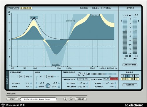Click the bell filter TYPE icon
The width and height of the screenshot is (147, 107).
pos(27,87)
